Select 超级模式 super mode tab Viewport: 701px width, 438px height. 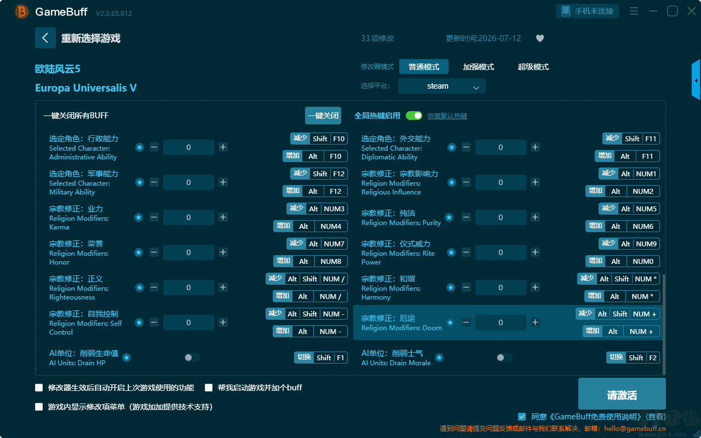533,67
